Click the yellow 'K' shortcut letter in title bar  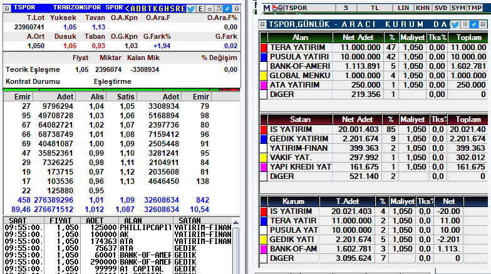tap(154, 9)
